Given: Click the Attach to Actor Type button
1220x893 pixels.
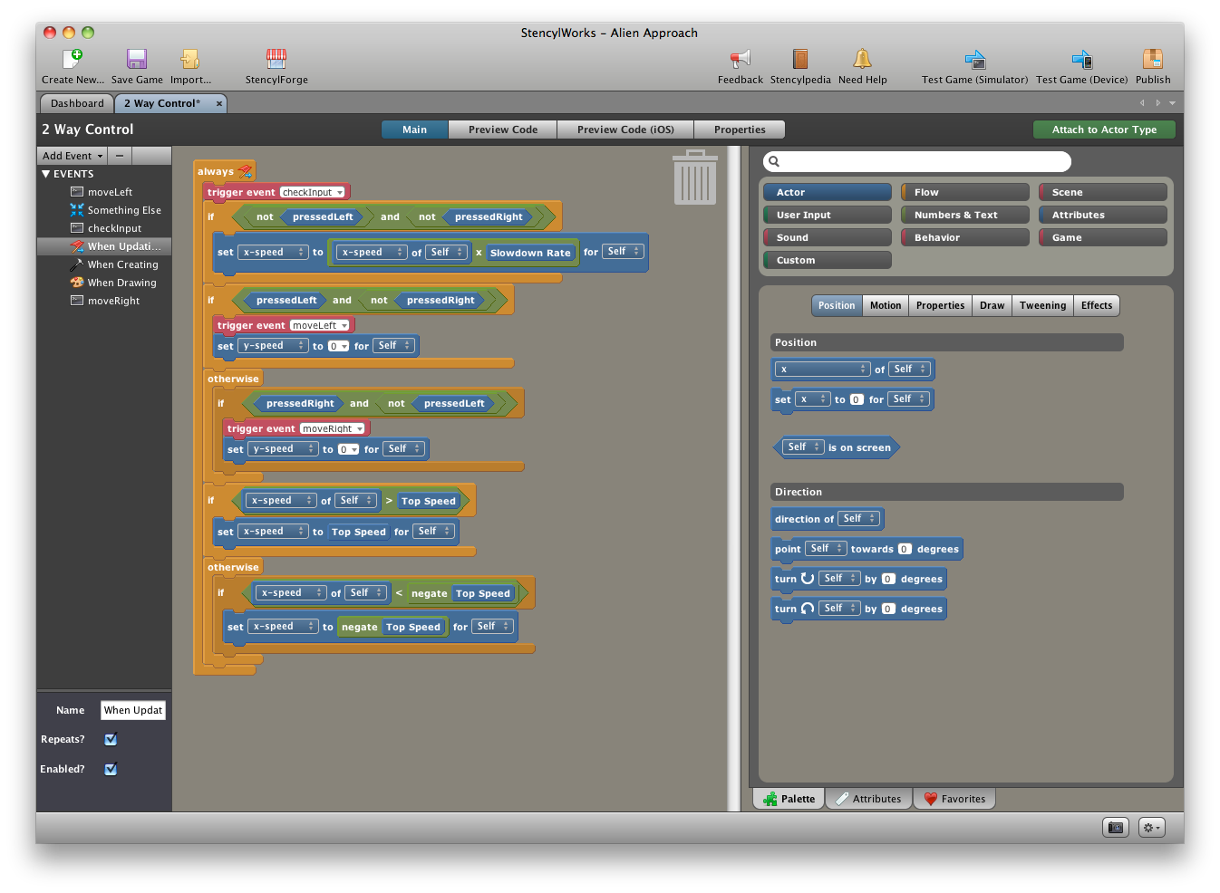Looking at the screenshot, I should click(1104, 130).
